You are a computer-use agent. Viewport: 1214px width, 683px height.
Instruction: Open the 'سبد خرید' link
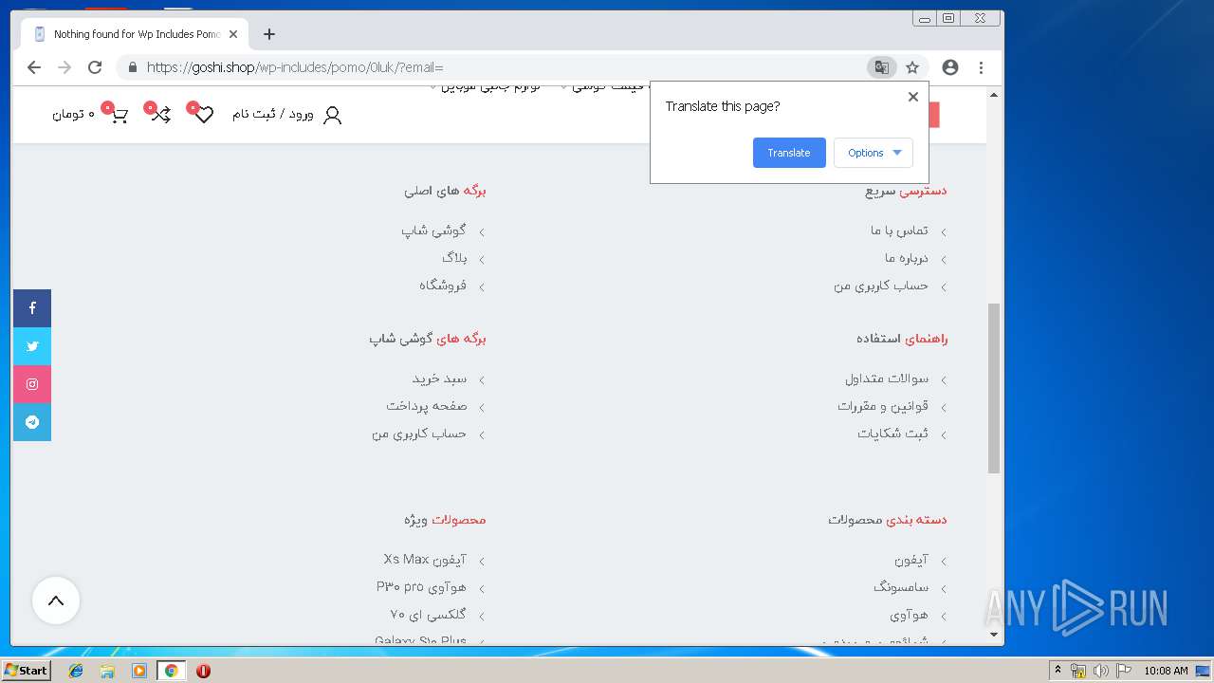[439, 378]
